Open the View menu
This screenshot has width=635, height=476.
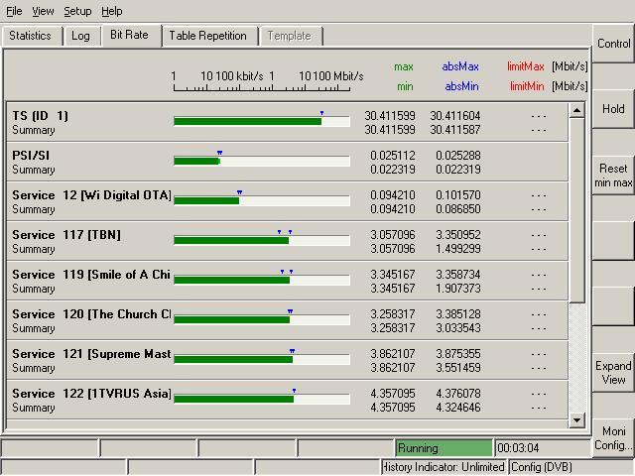(43, 11)
